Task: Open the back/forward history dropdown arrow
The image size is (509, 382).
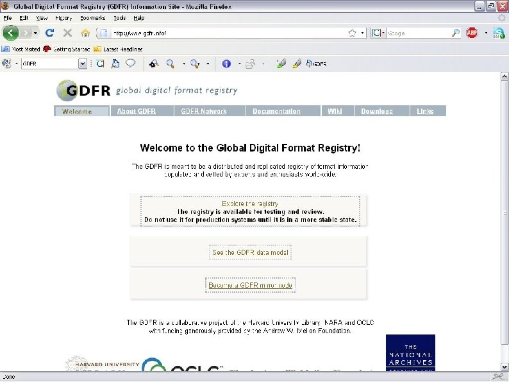Action: coord(35,33)
